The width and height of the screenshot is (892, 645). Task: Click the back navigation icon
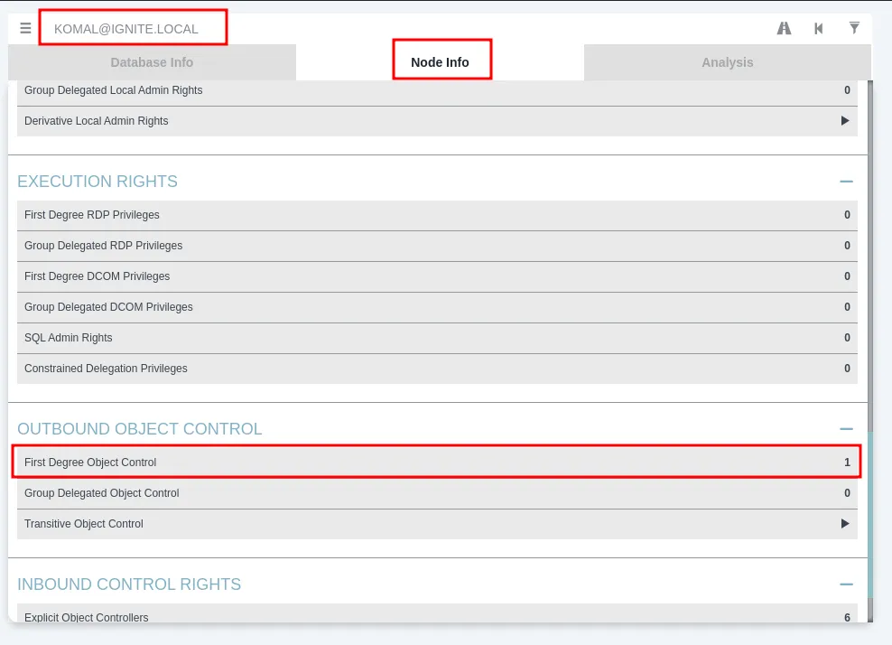tap(818, 27)
